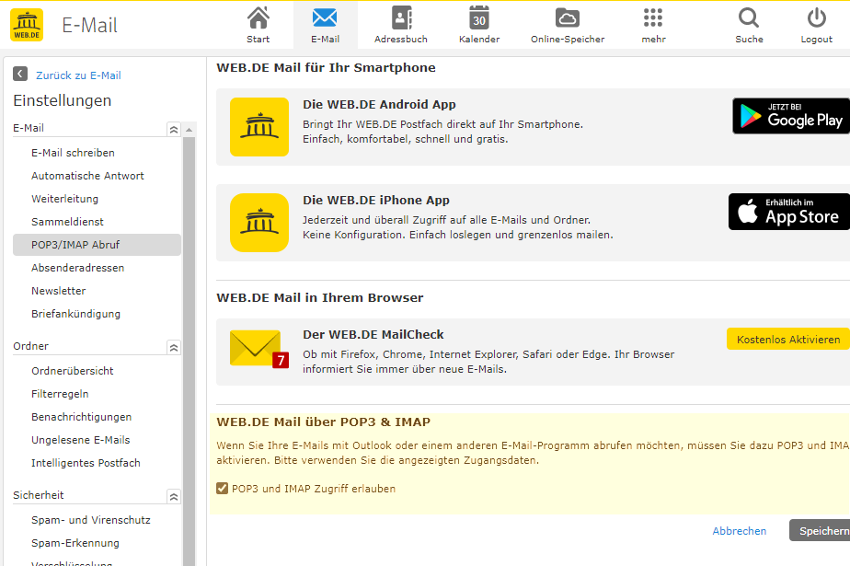The image size is (850, 566).
Task: Click the WEB.DE iPhone App icon
Action: (x=259, y=223)
